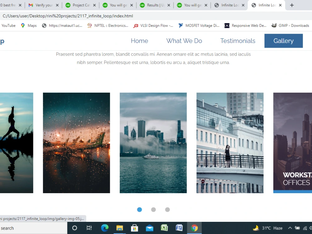This screenshot has height=234, width=312.
Task: Click Chrome icon in taskbar
Action: coord(194,228)
